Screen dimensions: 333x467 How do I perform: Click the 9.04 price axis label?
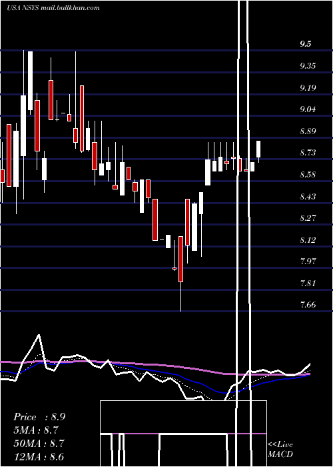308,109
